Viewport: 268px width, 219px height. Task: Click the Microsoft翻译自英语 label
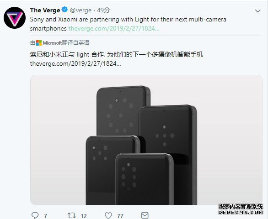pos(66,43)
